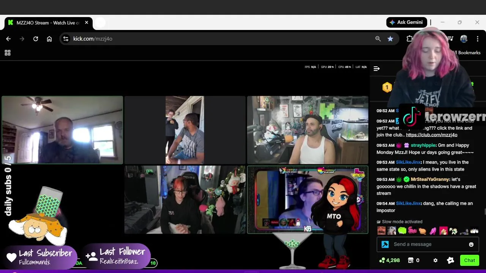Click the blue gavel moderator badge

pyautogui.click(x=385, y=245)
